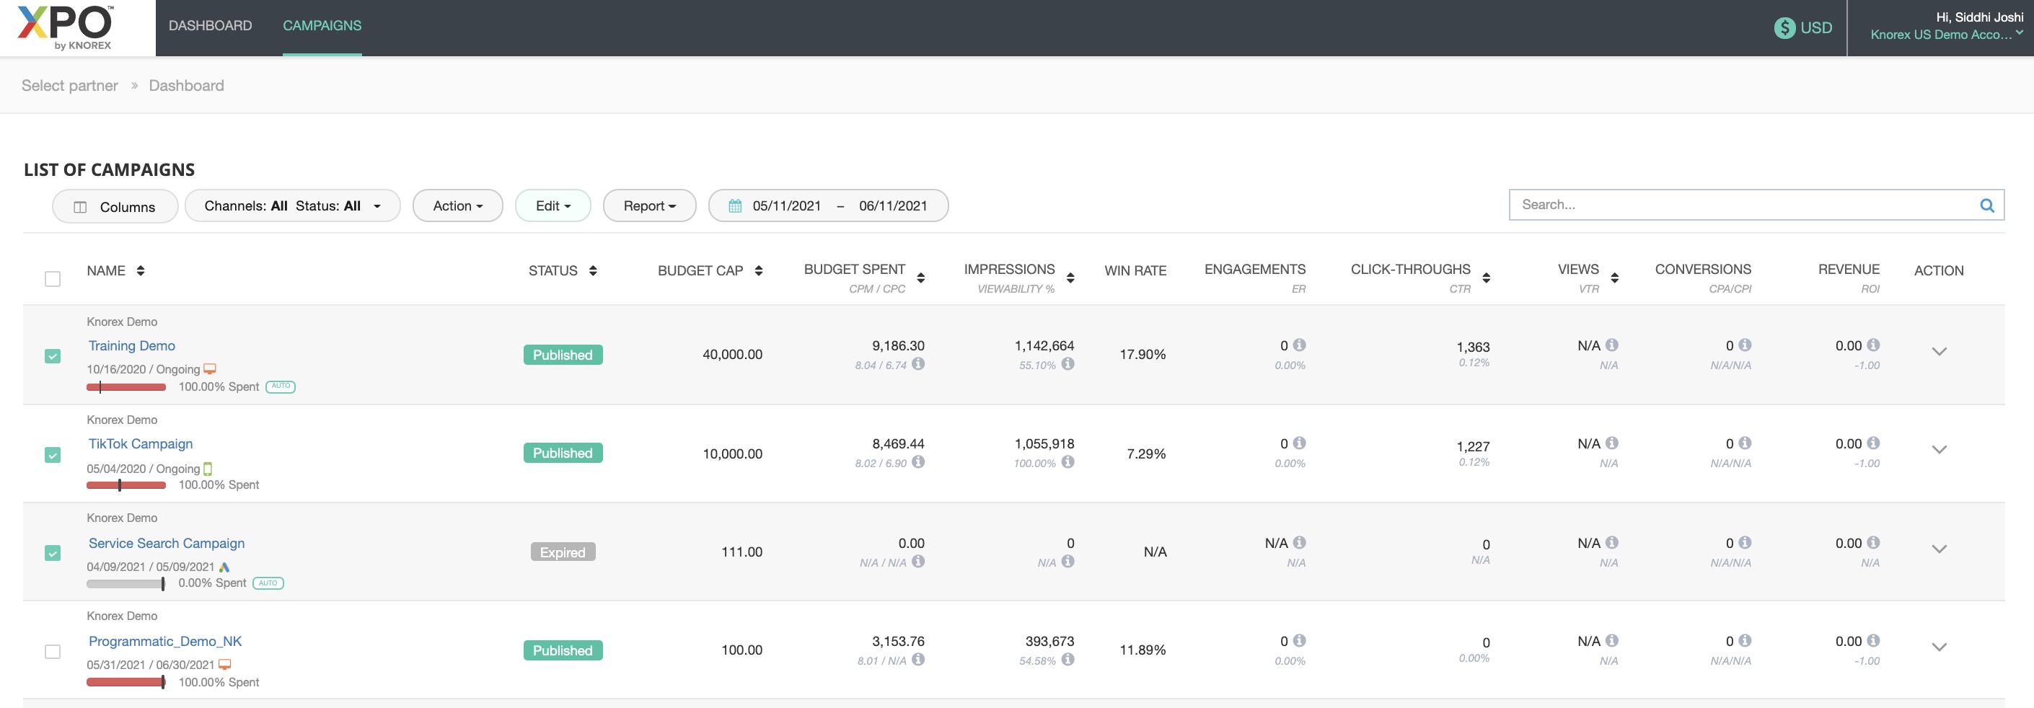Click the Columns button
Viewport: 2034px width, 708px height.
(x=115, y=207)
